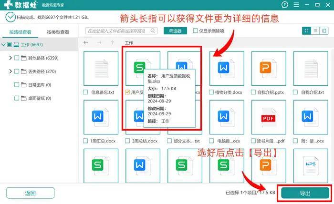Switch to detail preview pane view
The height and width of the screenshot is (204, 334).
point(325,31)
